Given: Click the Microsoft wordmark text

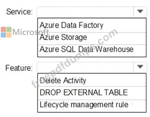Looking at the screenshot, I should (31, 32).
